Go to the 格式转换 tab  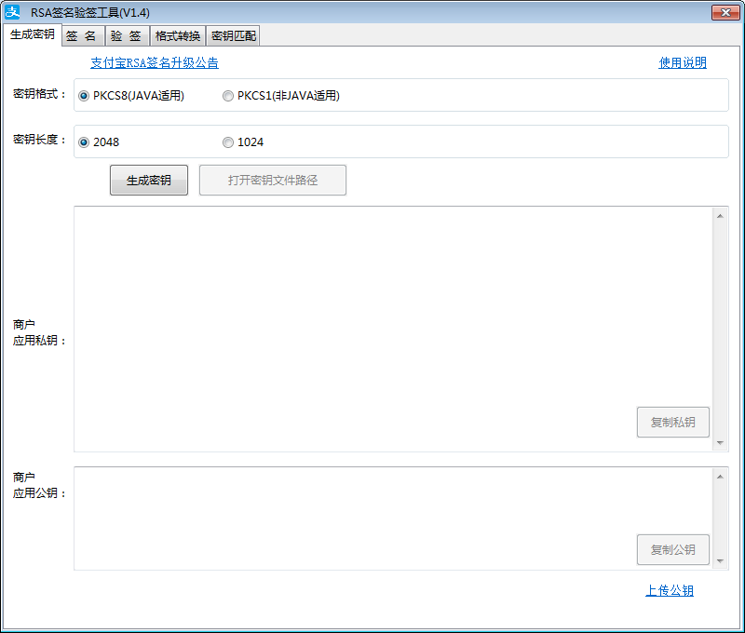pos(177,36)
